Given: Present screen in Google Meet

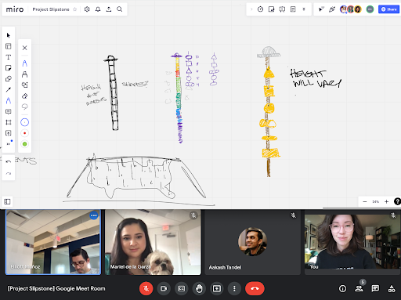Looking at the screenshot, I should click(217, 288).
